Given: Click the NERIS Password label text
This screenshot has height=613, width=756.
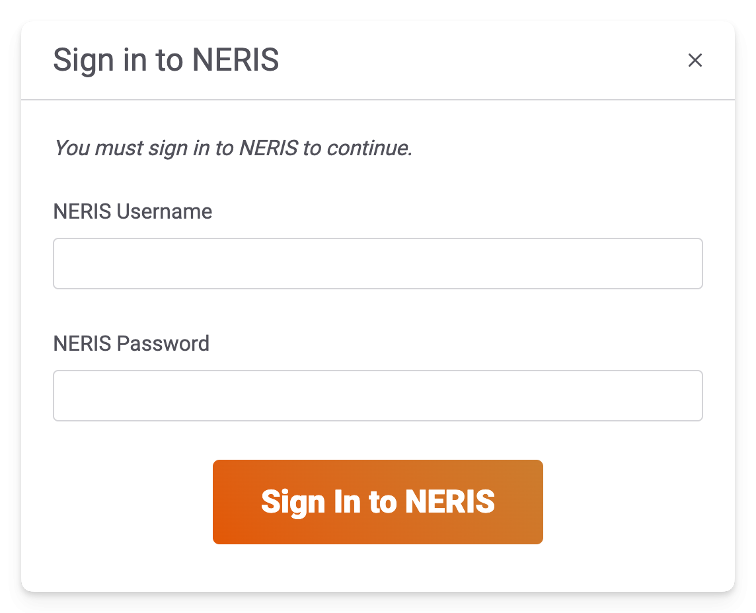Looking at the screenshot, I should [131, 343].
